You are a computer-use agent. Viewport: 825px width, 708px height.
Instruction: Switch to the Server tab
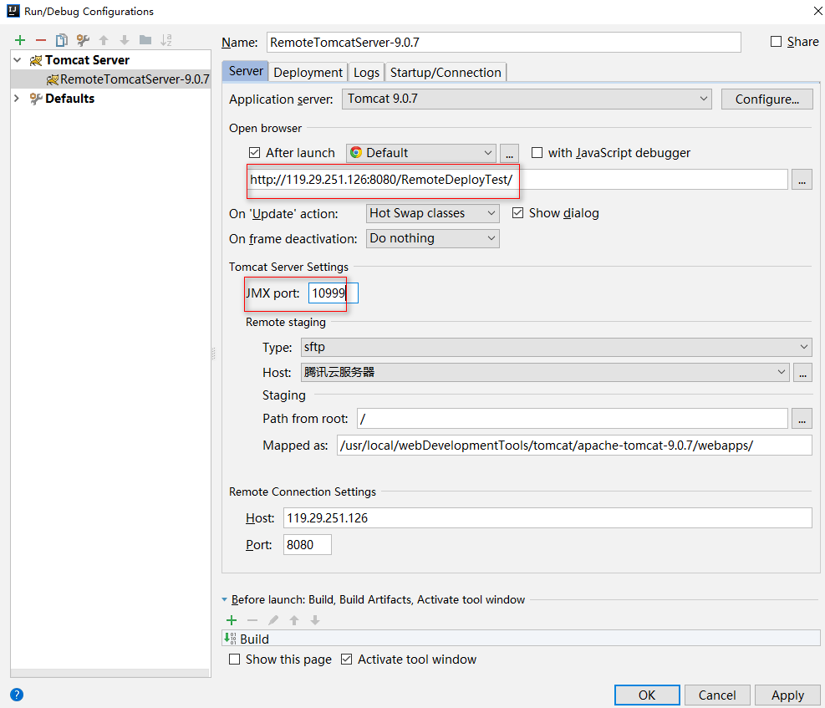pos(246,71)
